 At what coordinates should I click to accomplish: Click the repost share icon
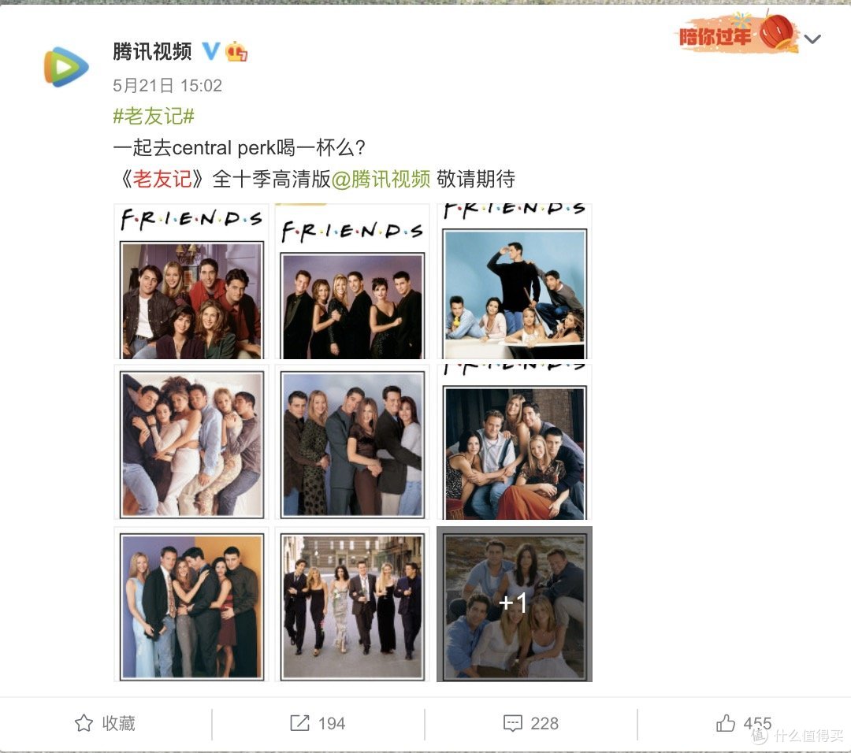pyautogui.click(x=299, y=722)
